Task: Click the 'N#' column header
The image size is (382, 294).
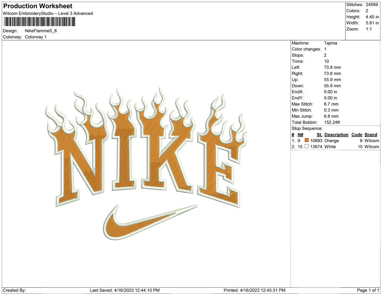Action: tap(300, 135)
